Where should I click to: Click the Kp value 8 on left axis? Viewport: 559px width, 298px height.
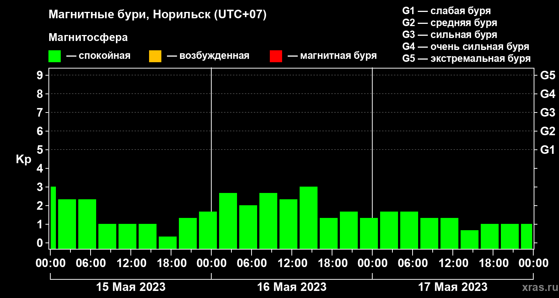41,94
